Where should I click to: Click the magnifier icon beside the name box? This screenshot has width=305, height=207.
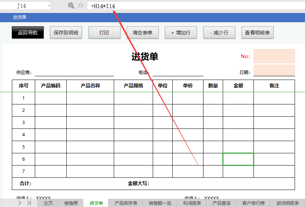pos(71,6)
